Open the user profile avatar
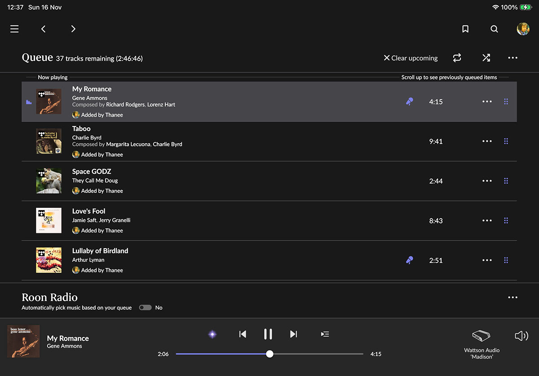The width and height of the screenshot is (539, 376). coord(523,29)
